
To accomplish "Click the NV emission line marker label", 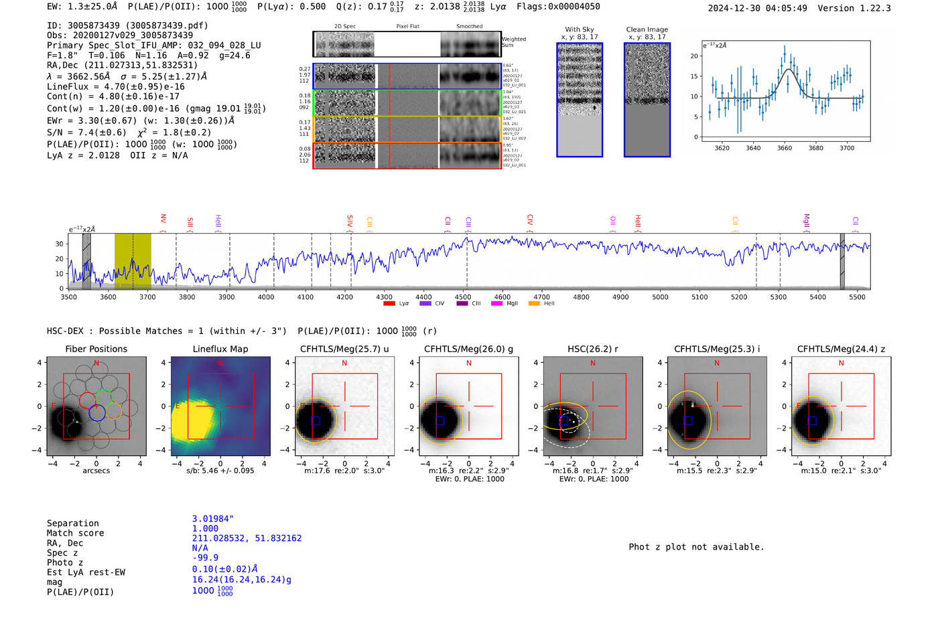I will [163, 220].
